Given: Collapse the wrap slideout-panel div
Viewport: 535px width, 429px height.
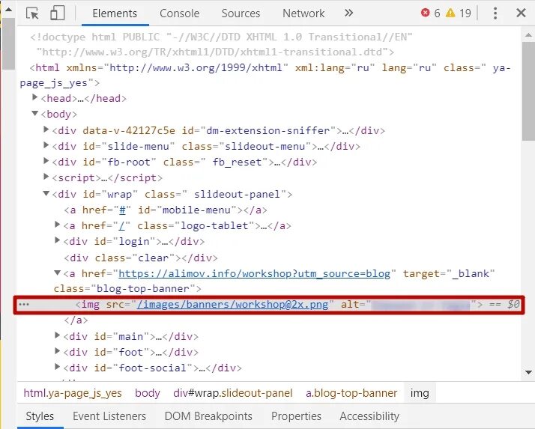Looking at the screenshot, I should pyautogui.click(x=46, y=193).
